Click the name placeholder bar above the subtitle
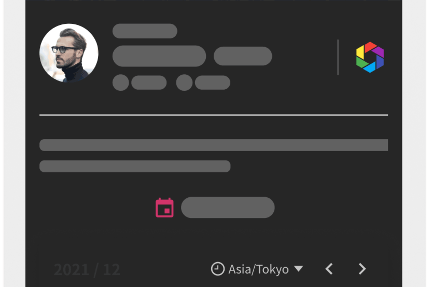This screenshot has height=287, width=430. pos(145,31)
